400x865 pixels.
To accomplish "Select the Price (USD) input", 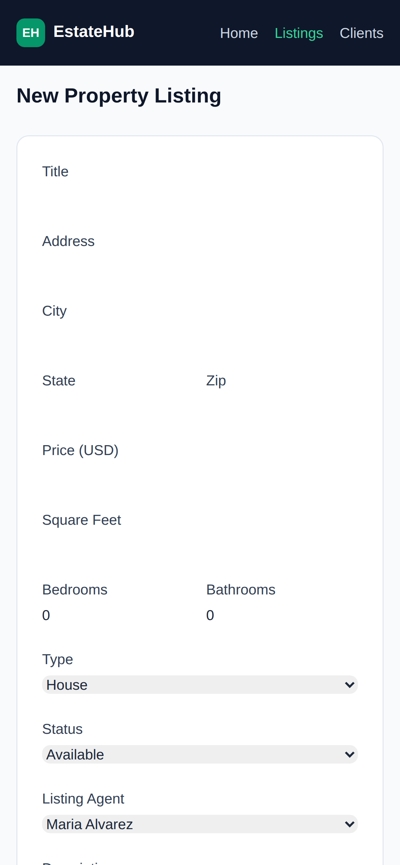I will (200, 476).
